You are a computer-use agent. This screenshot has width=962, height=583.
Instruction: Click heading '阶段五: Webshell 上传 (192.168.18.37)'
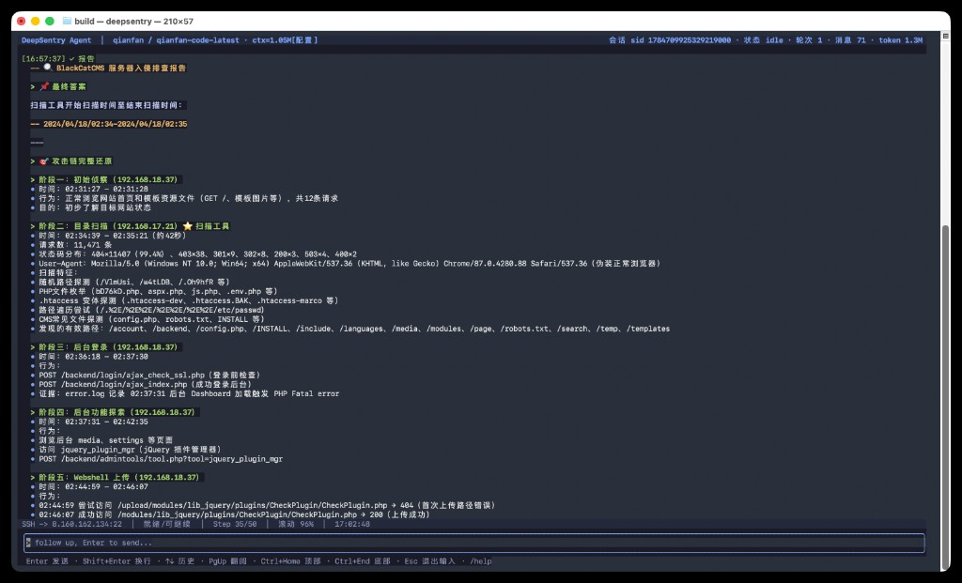pyautogui.click(x=119, y=477)
